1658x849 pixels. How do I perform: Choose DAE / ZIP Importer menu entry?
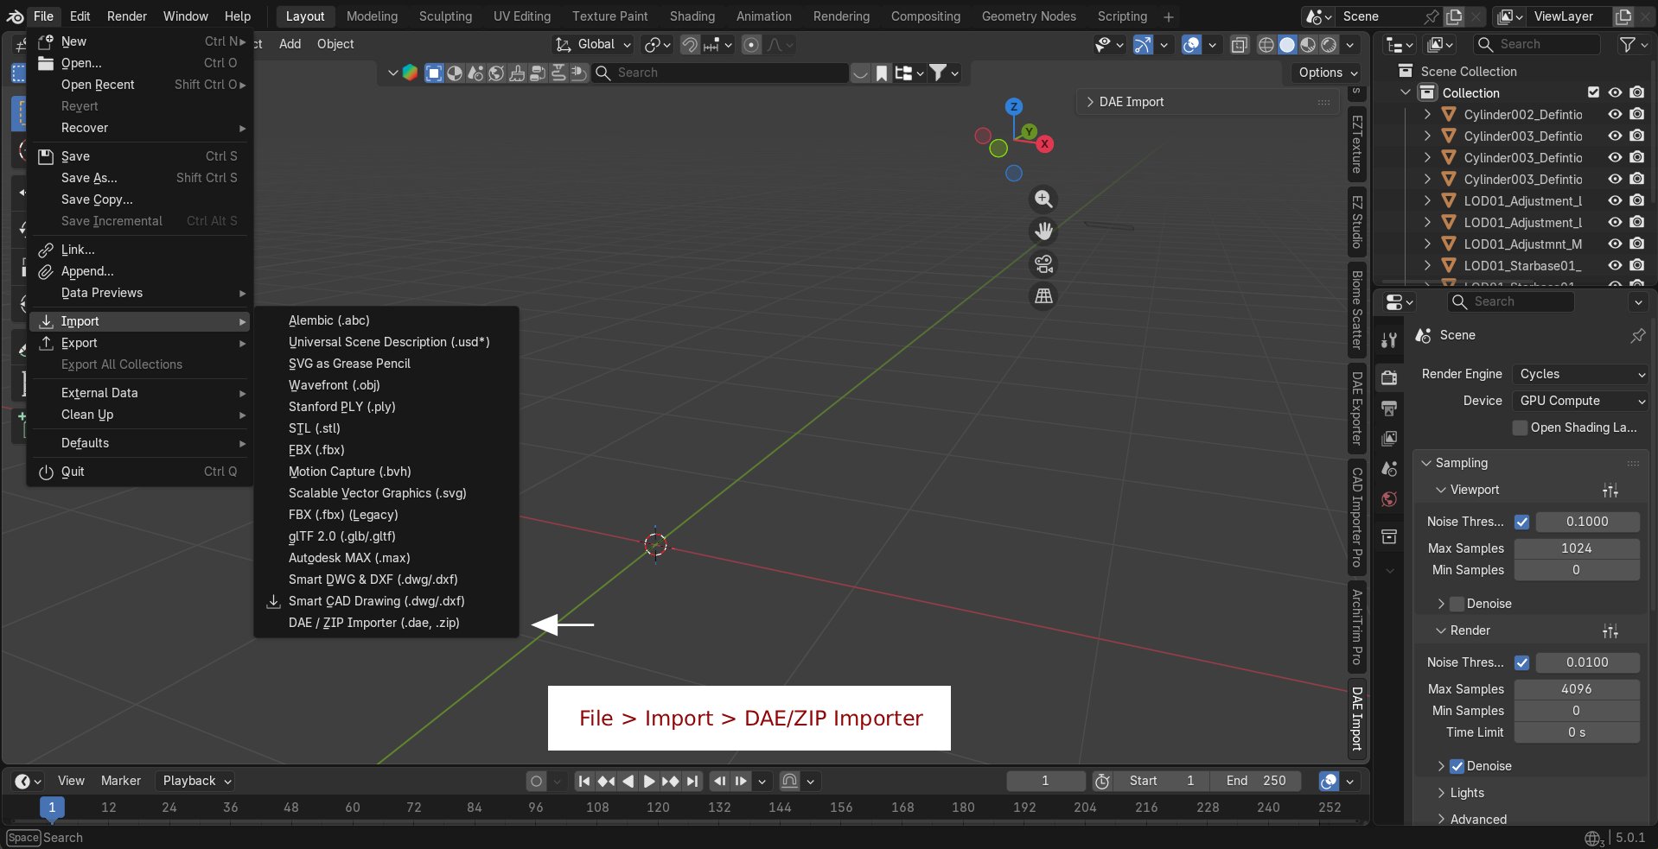click(x=373, y=623)
